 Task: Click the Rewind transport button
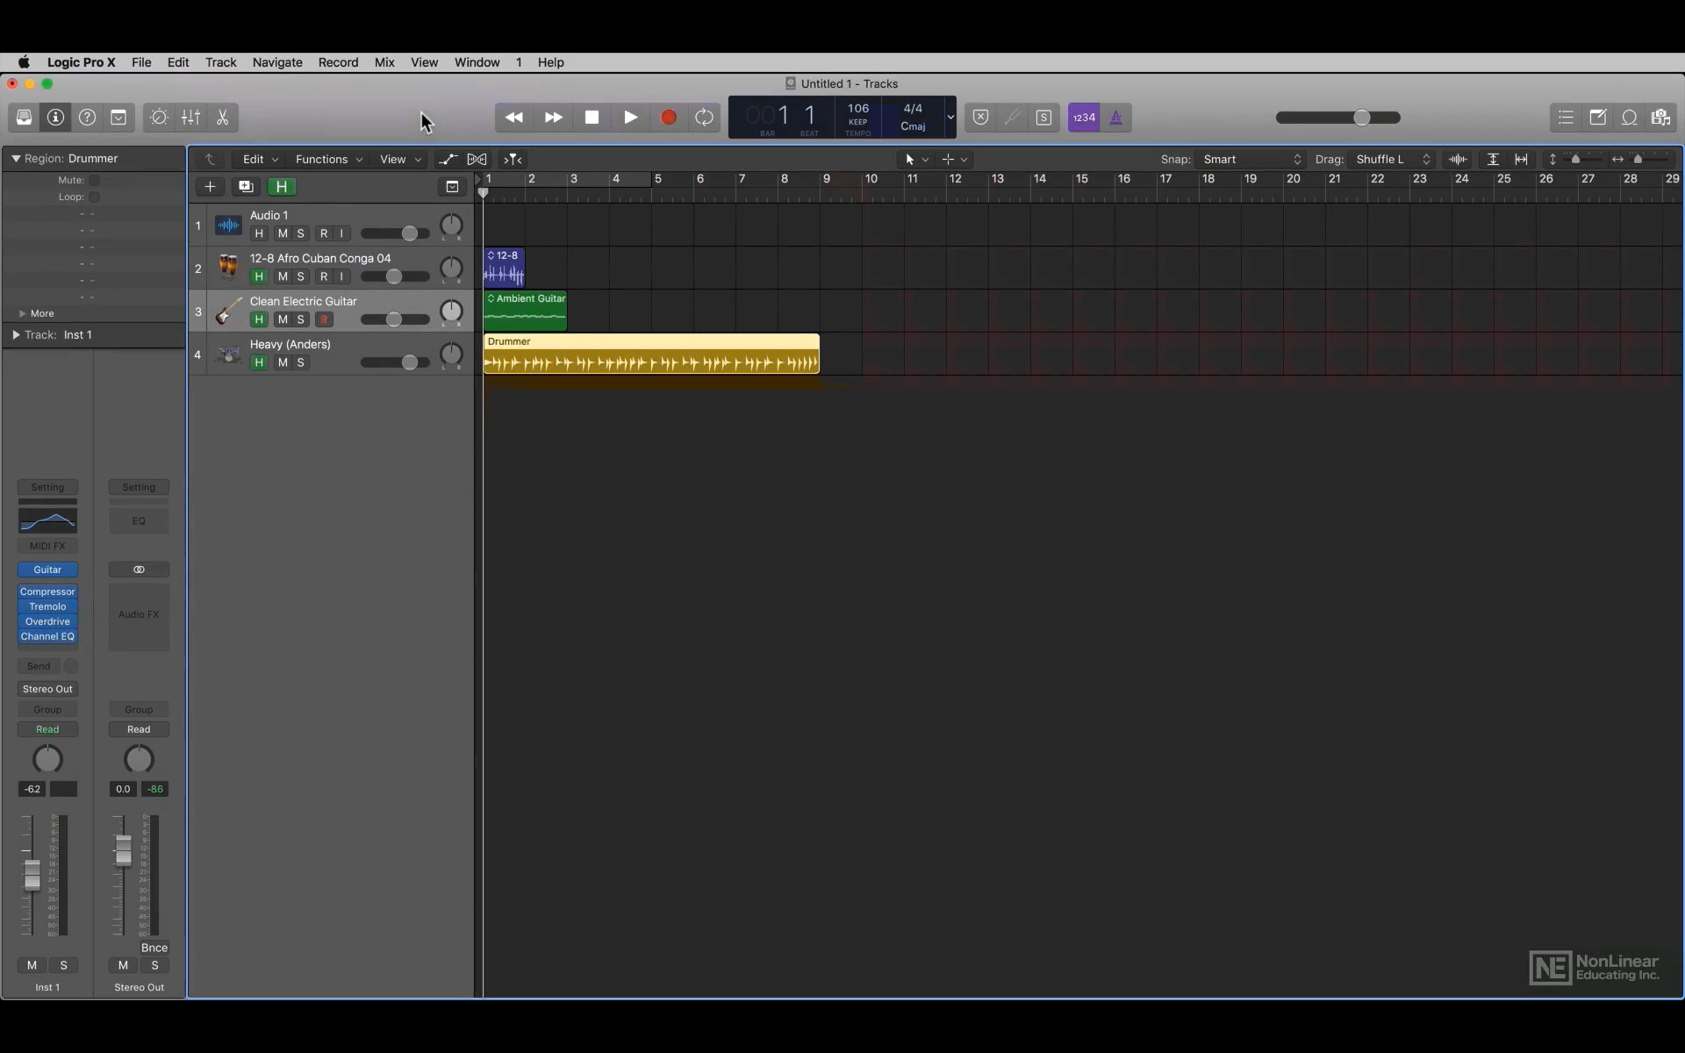[514, 118]
